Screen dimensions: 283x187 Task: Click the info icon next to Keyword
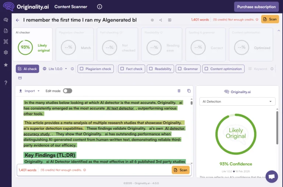pyautogui.click(x=272, y=69)
